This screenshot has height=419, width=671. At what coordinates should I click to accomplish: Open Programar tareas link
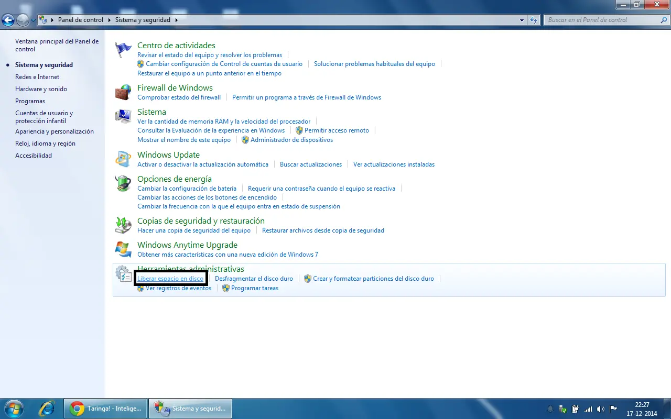click(x=255, y=288)
